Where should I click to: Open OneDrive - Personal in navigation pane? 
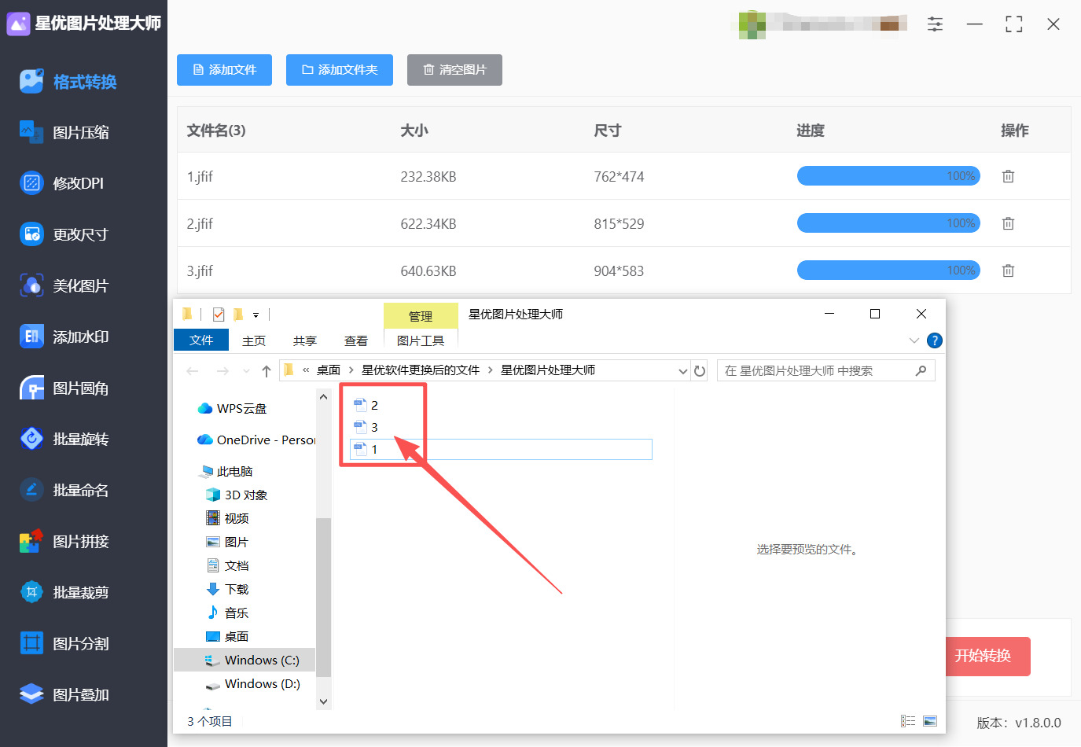pos(257,440)
